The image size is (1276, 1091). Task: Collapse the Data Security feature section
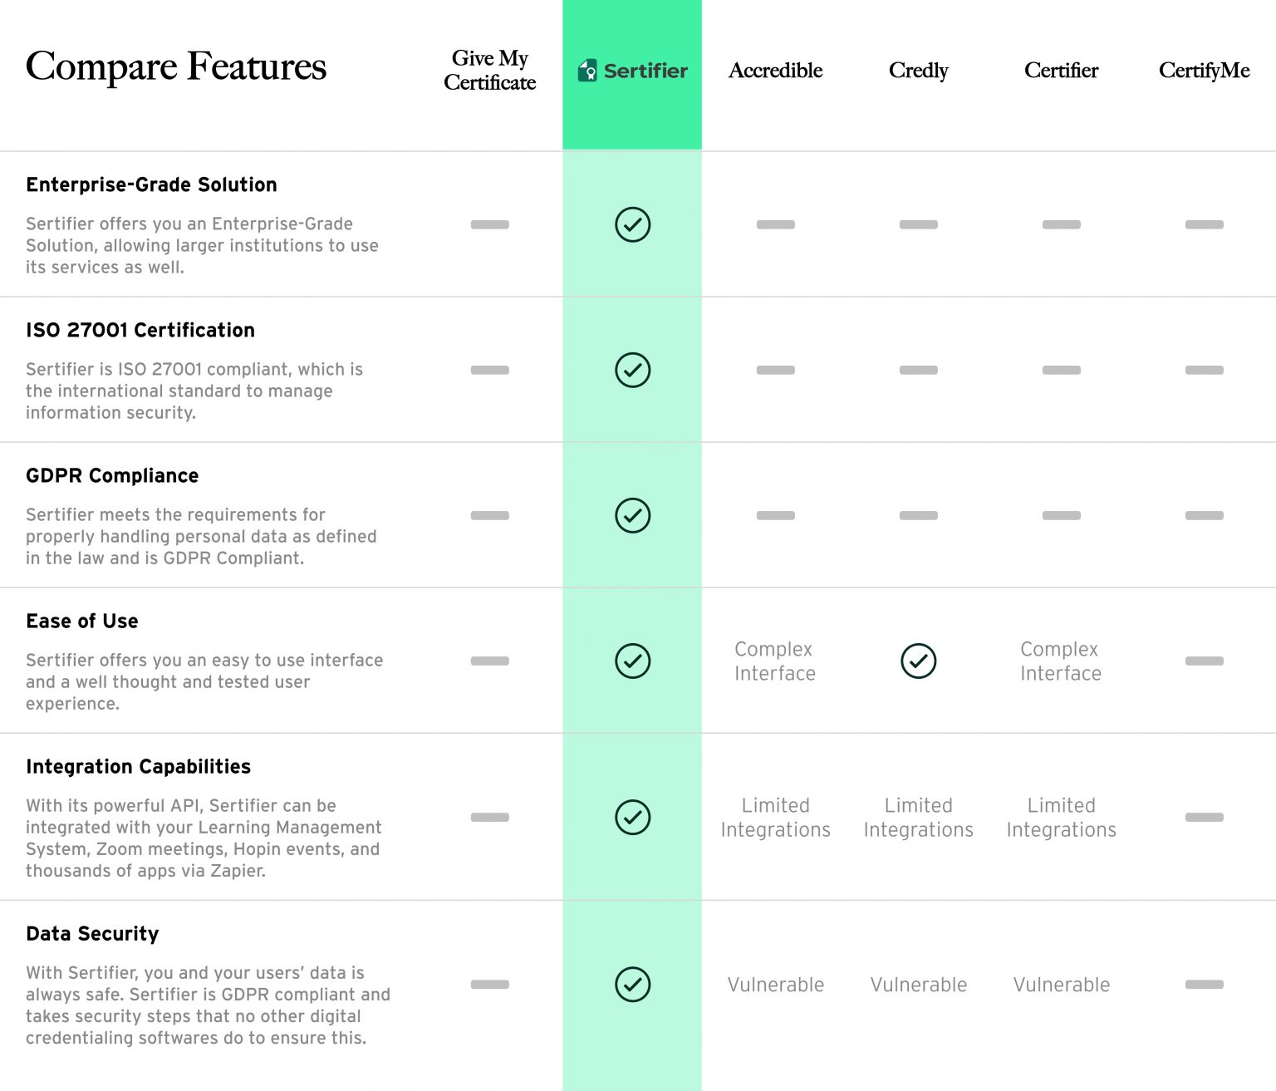[92, 933]
